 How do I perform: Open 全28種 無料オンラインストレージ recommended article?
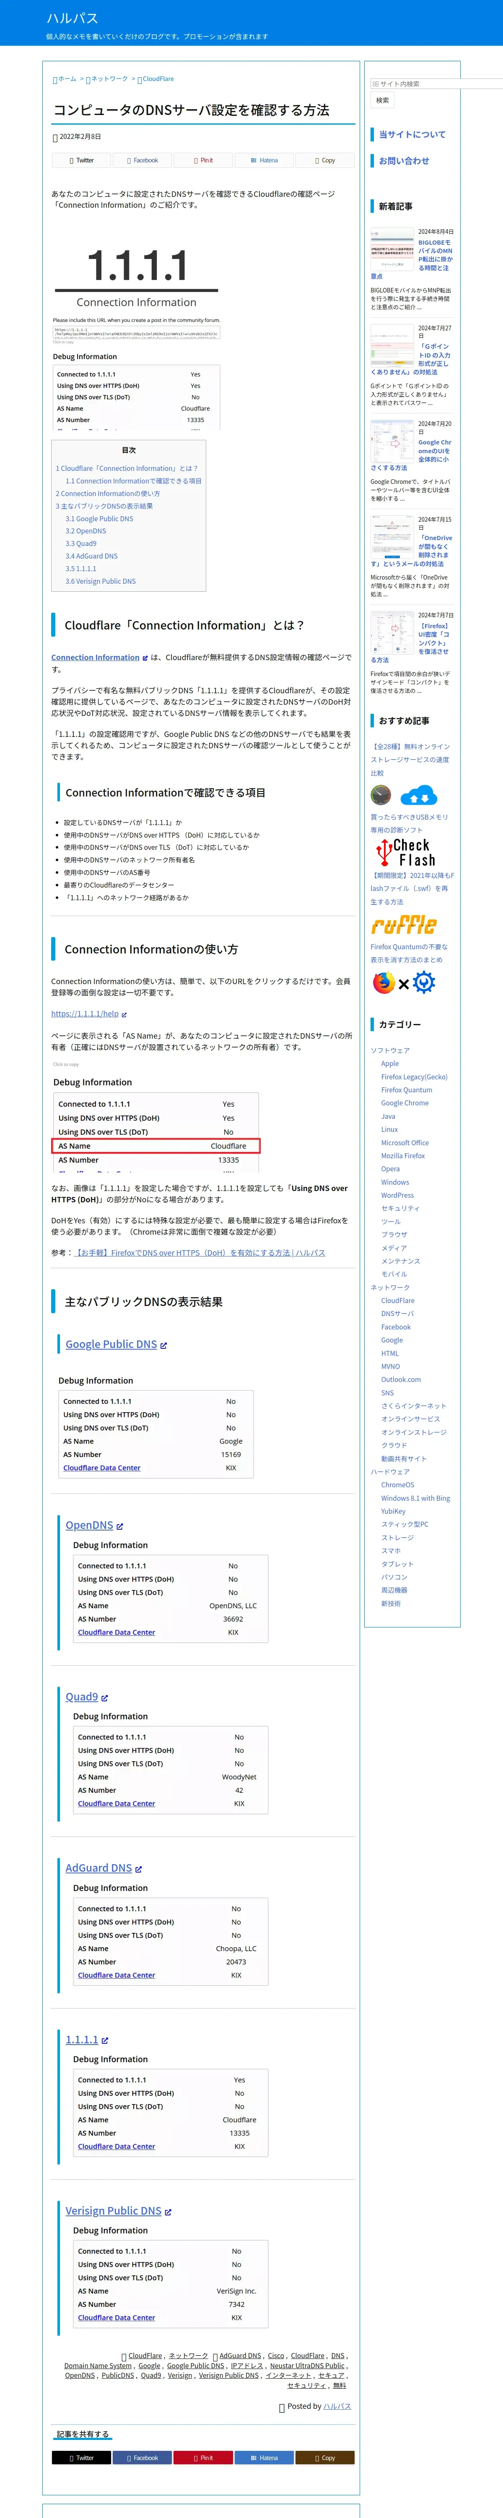(x=410, y=760)
